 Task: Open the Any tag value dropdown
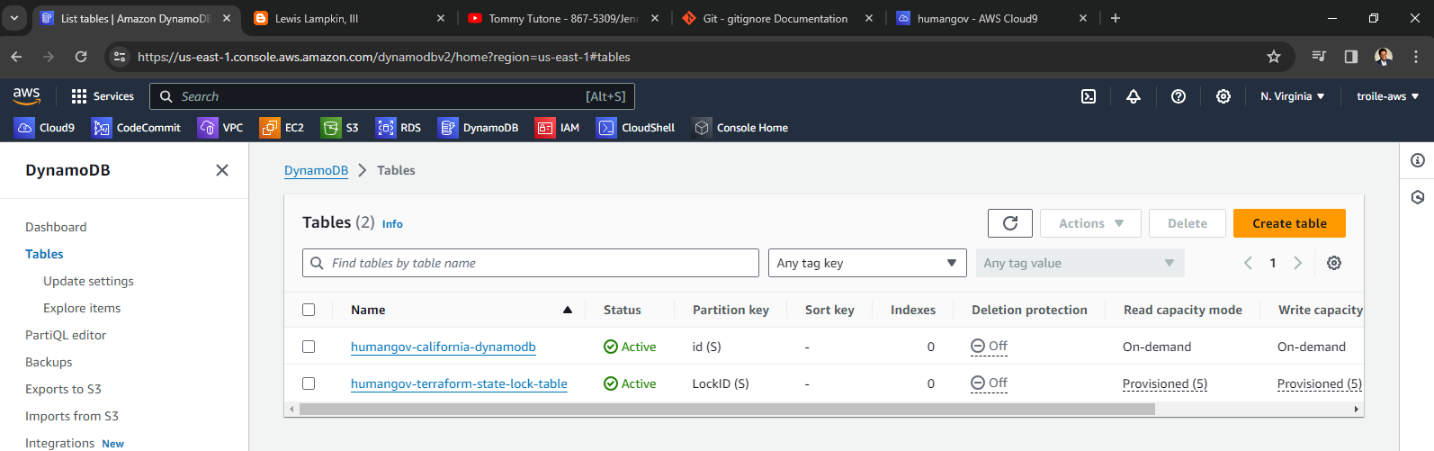click(1080, 263)
